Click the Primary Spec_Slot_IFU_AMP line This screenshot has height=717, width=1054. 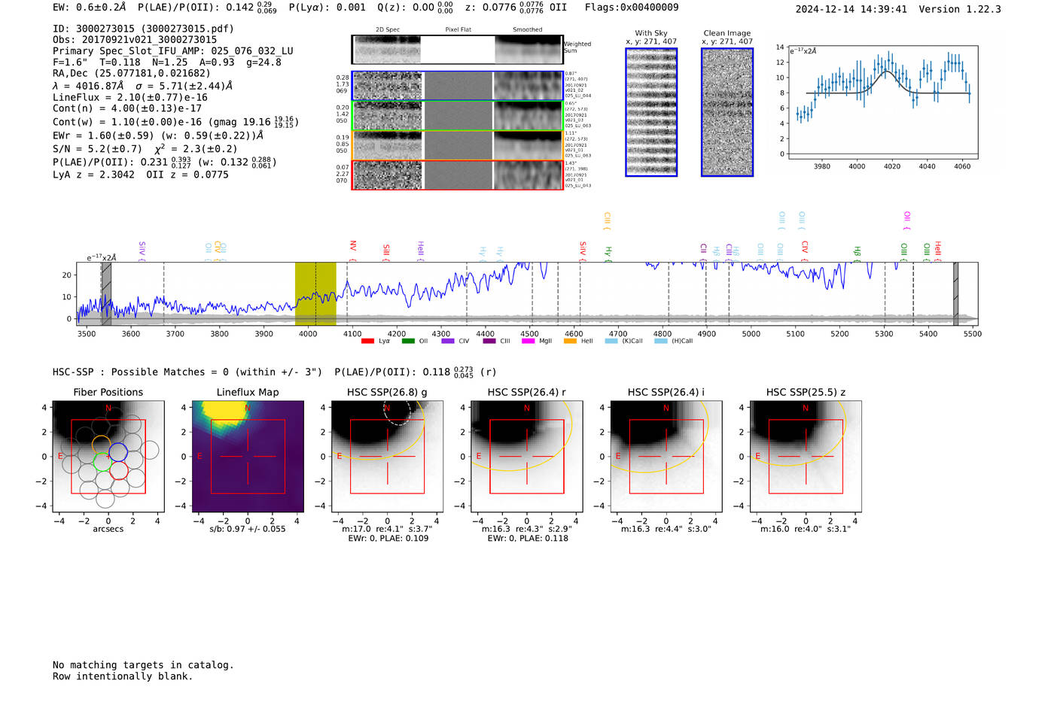(173, 51)
